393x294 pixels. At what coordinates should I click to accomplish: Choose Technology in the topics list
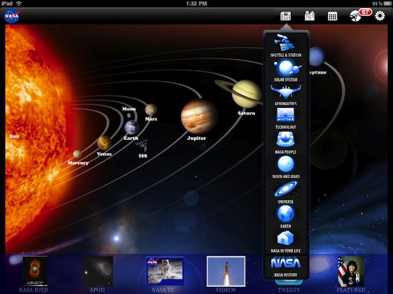tap(286, 118)
